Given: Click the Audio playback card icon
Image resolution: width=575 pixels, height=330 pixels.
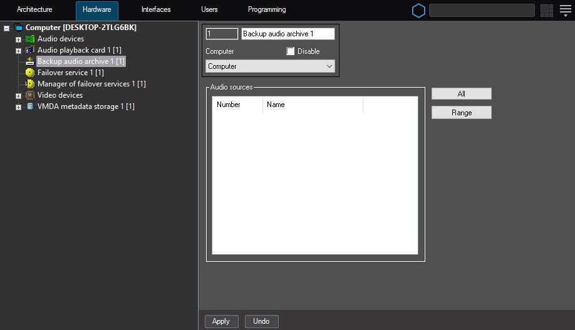Looking at the screenshot, I should point(29,50).
